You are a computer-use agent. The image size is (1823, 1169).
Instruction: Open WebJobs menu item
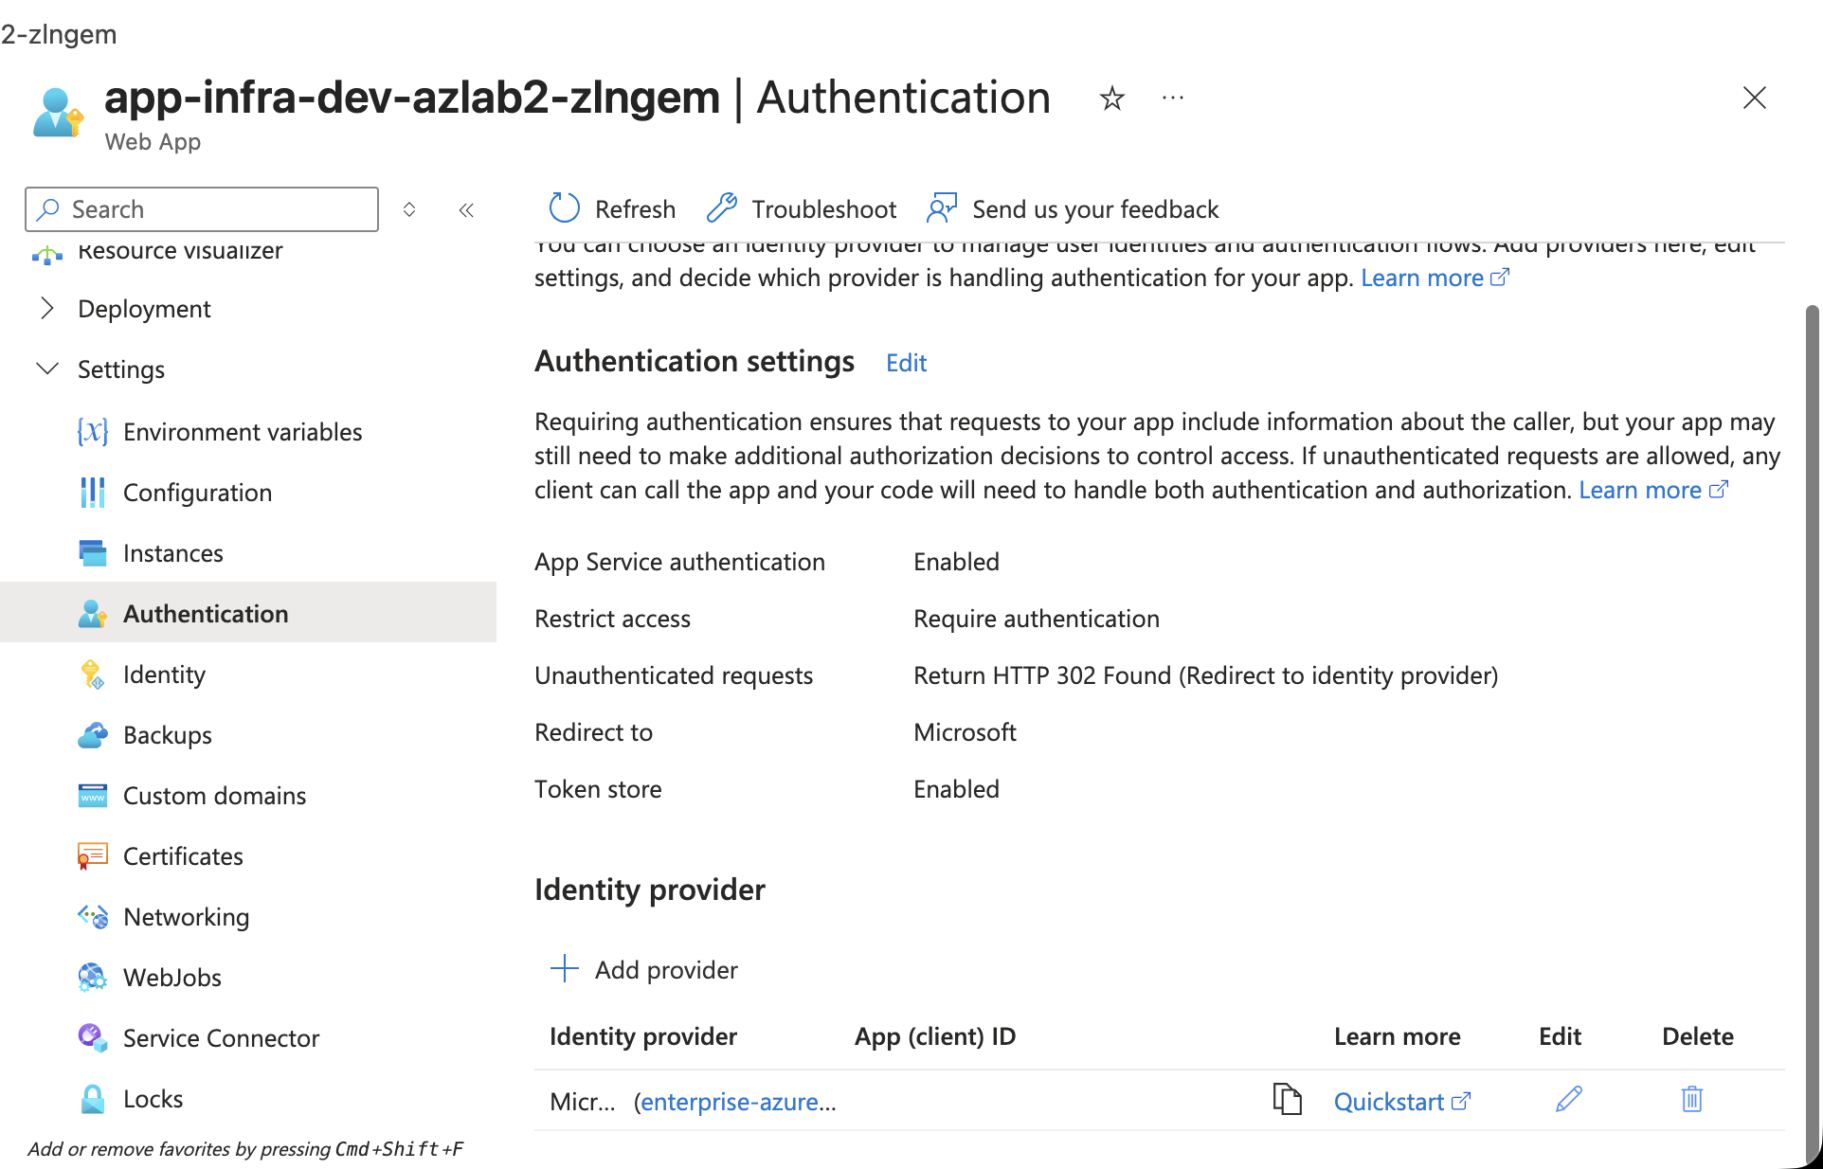[172, 978]
